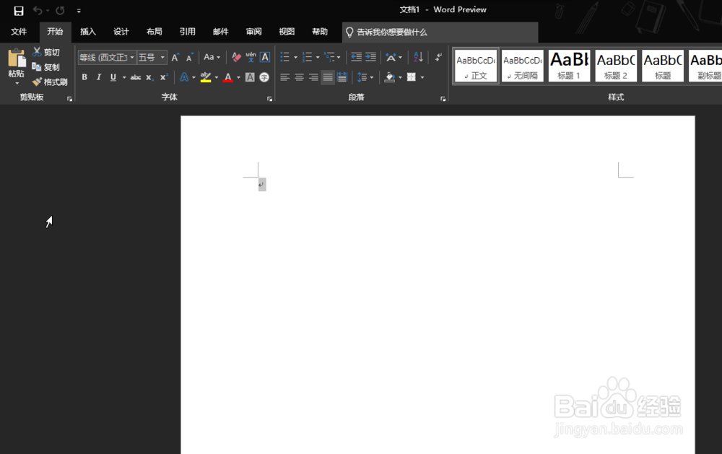Click the Increase Font Size icon
The image size is (722, 454).
click(175, 58)
